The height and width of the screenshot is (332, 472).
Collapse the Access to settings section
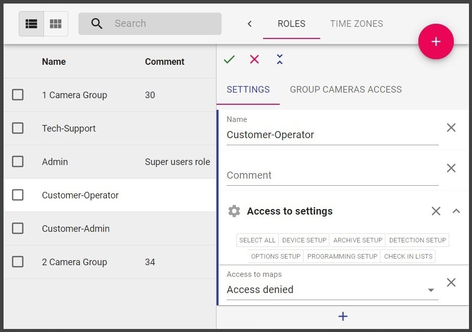(x=456, y=211)
